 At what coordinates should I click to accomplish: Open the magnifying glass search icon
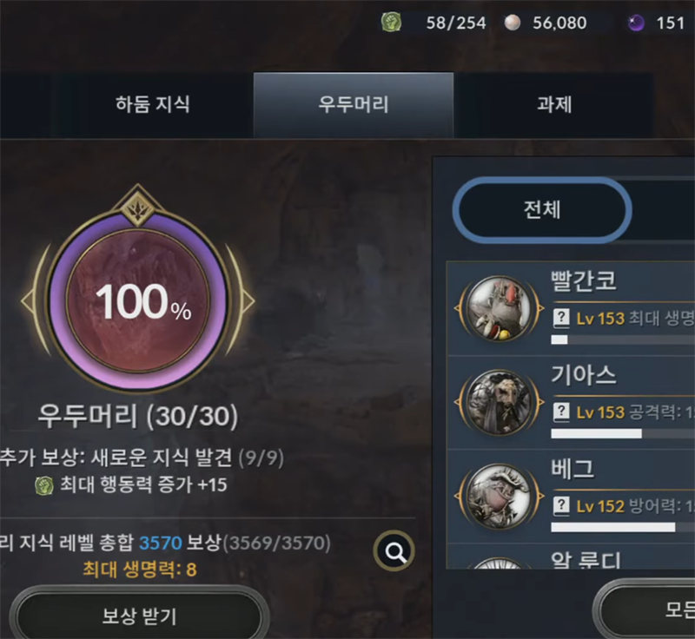[x=394, y=551]
